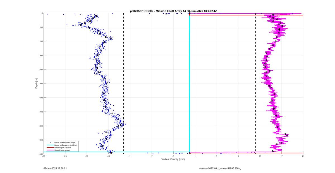335x173 pixels.
Task: Click the depth axis tick label "900"
Action: coord(41,140)
